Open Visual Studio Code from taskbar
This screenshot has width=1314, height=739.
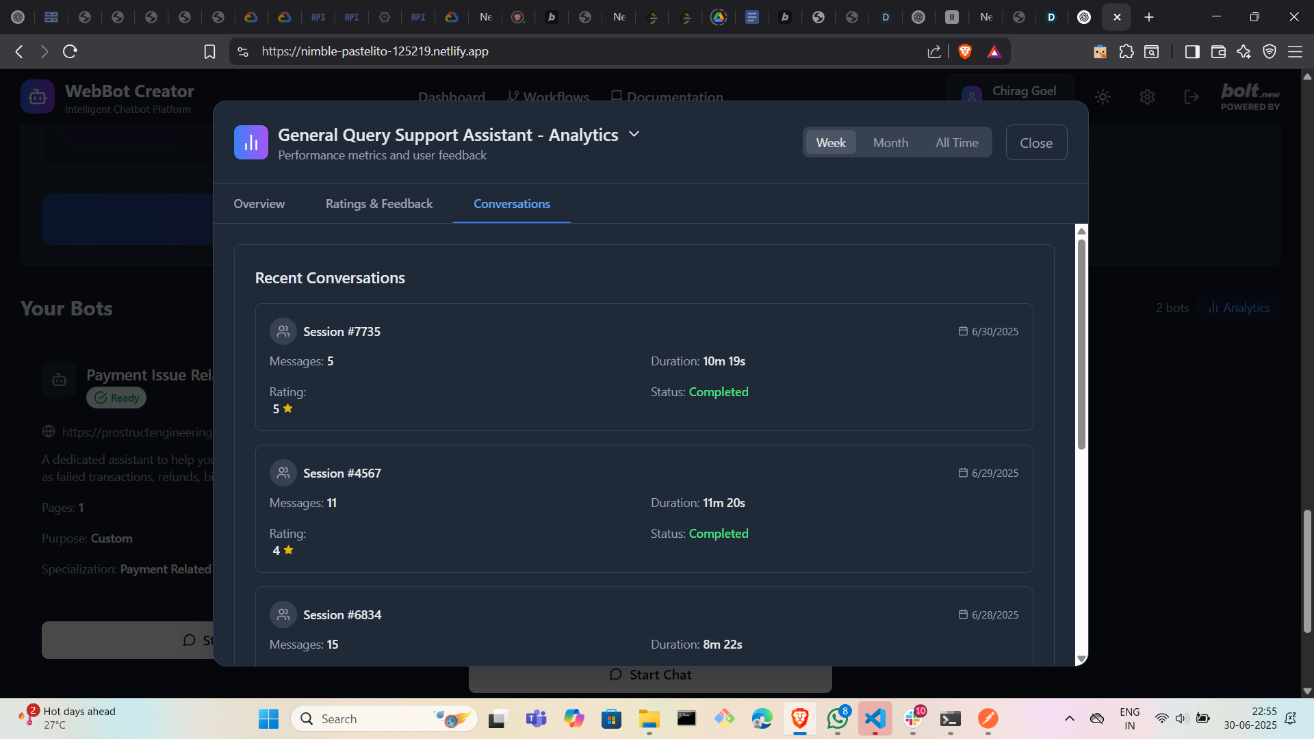pos(875,718)
